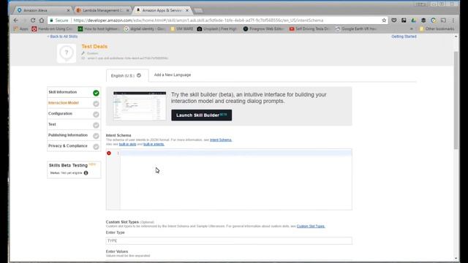Open the Unsplash Free High bookmark
This screenshot has width=468, height=263.
point(217,29)
